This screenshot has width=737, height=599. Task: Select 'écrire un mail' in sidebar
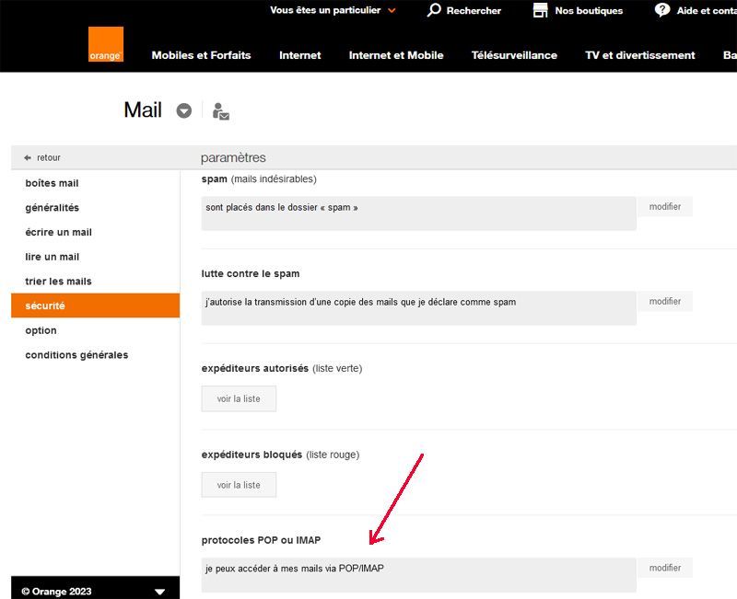point(58,232)
